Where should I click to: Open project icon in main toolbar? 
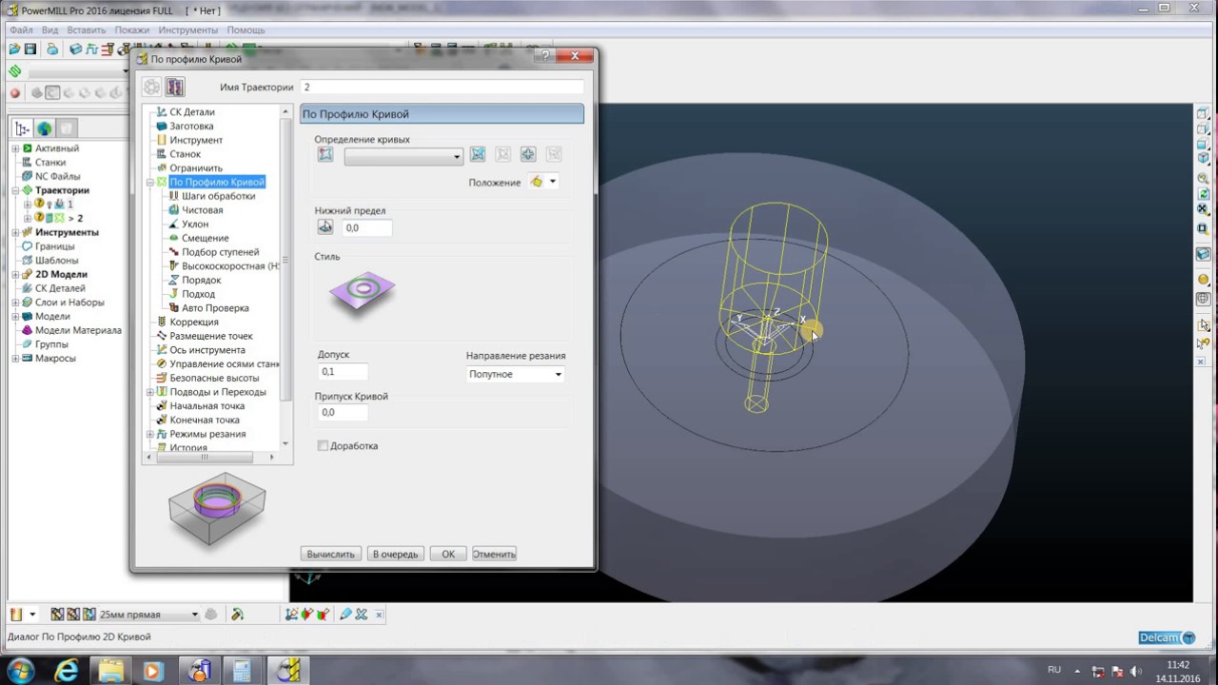pos(14,49)
